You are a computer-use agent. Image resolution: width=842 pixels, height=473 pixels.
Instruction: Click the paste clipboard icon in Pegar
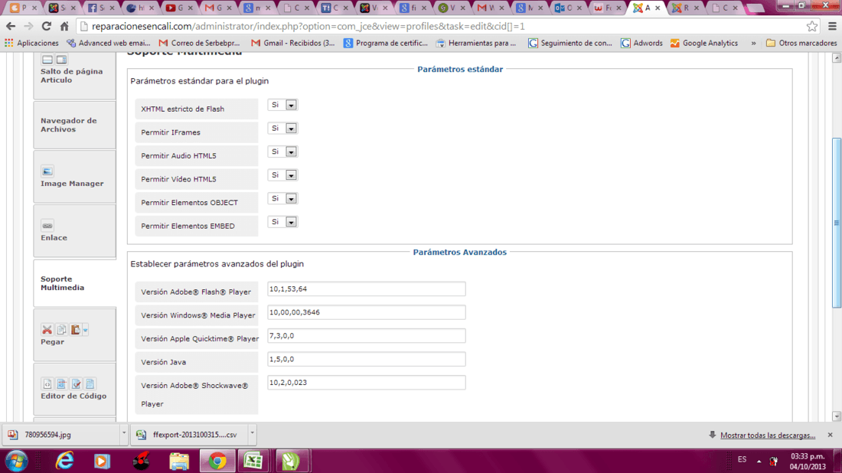click(x=76, y=330)
